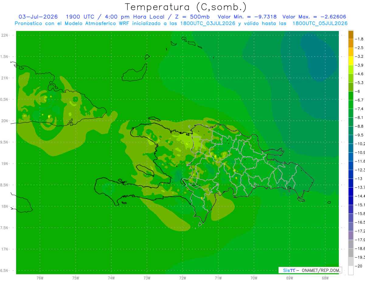Click the "68W" longitude axis label

click(x=325, y=278)
